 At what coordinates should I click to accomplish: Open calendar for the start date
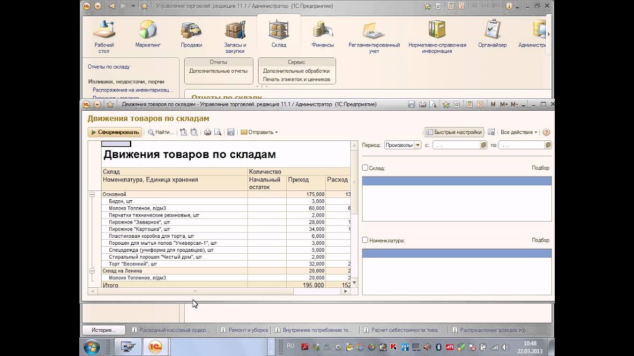tap(484, 145)
